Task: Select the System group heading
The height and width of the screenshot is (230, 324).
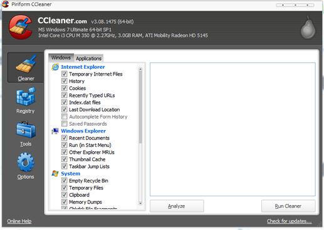Action: [71, 174]
